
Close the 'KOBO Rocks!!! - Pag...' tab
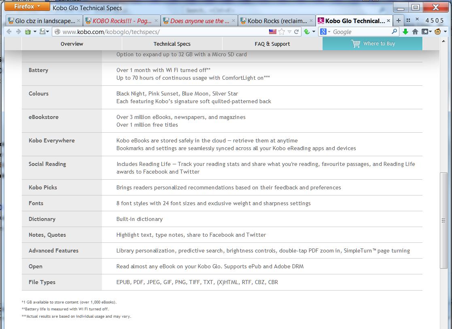click(156, 21)
